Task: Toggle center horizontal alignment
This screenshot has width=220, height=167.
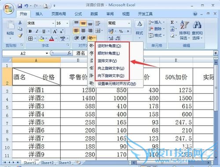Action: click(x=83, y=31)
